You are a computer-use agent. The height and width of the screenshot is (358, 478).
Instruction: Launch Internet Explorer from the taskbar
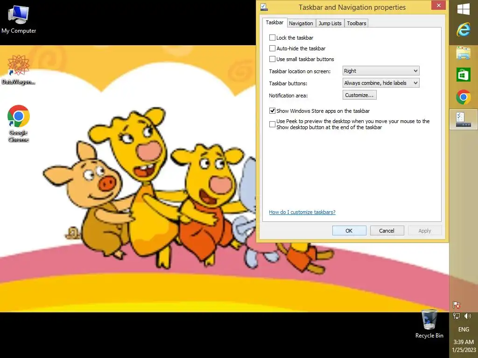(464, 30)
